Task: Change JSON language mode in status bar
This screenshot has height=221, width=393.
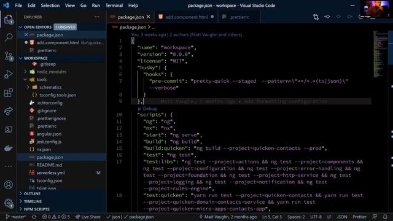Action: click(342, 217)
